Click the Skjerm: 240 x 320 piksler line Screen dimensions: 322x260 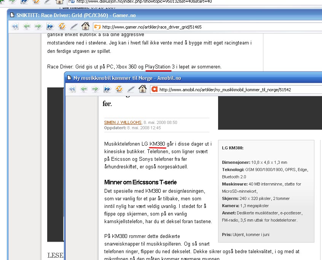pyautogui.click(x=256, y=198)
